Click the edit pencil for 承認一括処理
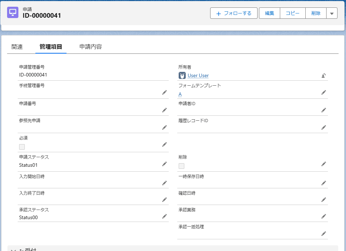Image resolution: width=346 pixels, height=251 pixels. tap(323, 234)
